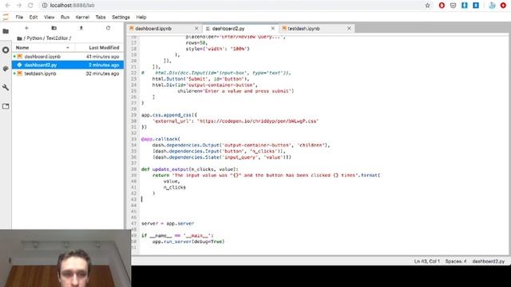
Task: Open the Commands palette sidebar icon
Action: [6, 69]
